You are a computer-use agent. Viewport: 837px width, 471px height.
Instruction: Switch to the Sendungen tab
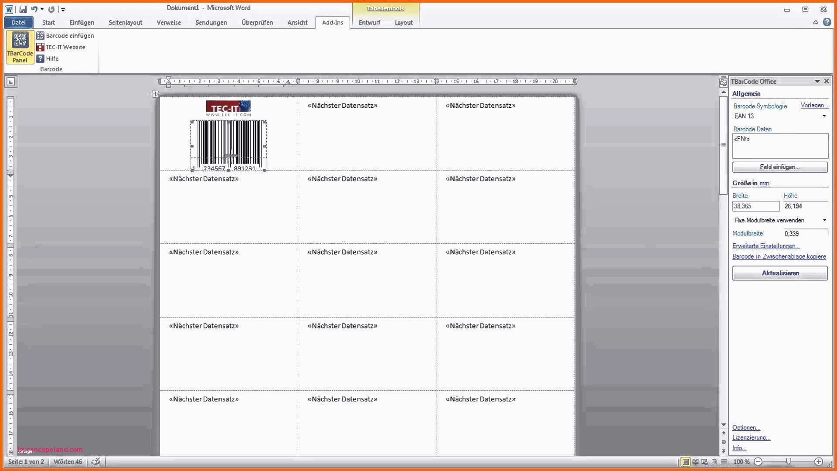211,23
